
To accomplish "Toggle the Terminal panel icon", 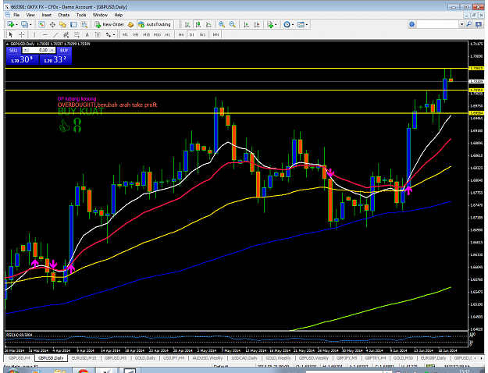I will (x=73, y=24).
